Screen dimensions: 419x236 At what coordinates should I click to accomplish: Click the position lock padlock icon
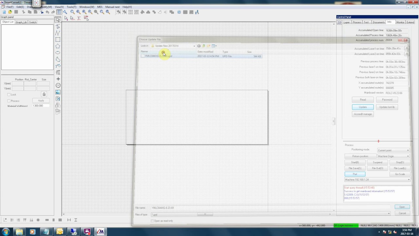click(44, 94)
